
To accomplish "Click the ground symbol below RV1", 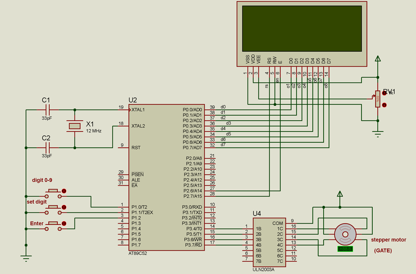I will point(378,133).
